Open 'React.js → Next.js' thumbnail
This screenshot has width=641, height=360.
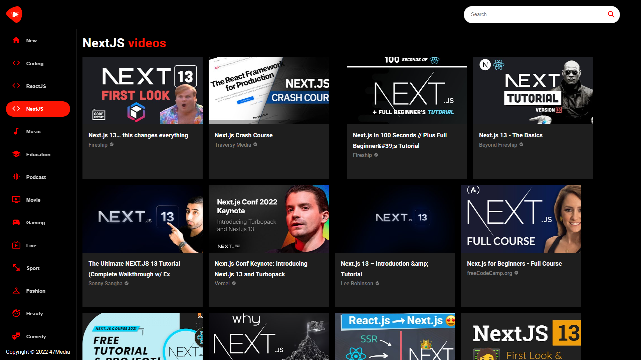click(x=395, y=337)
